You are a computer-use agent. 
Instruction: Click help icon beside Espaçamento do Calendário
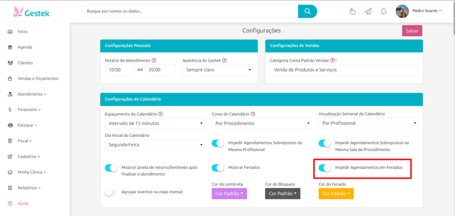click(160, 114)
